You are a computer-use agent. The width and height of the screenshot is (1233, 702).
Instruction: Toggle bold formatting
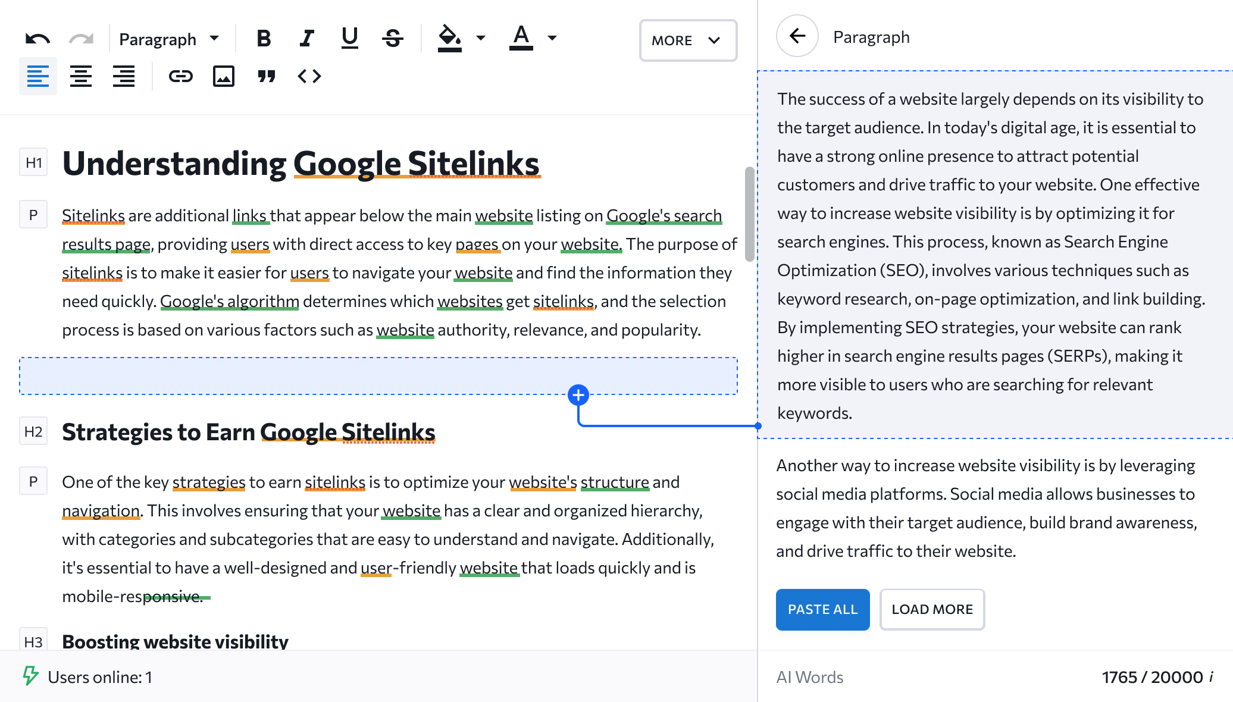tap(264, 38)
